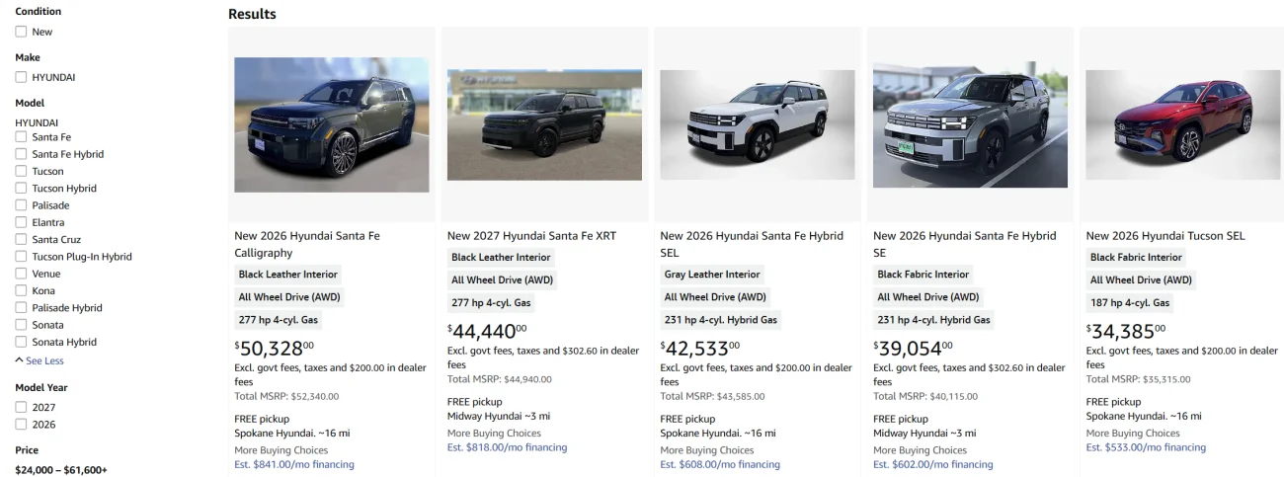Click Est. $841.00/mo financing link
The height and width of the screenshot is (477, 1284).
point(294,464)
